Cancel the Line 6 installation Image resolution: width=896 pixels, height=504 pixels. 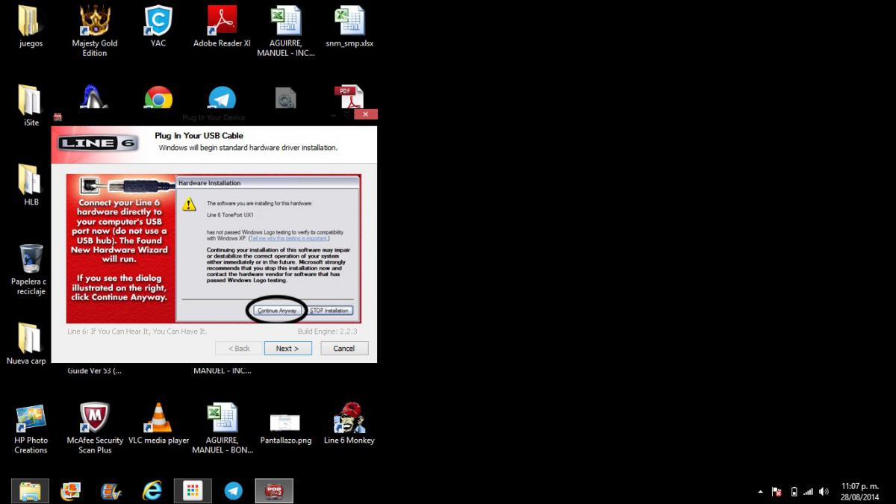click(x=343, y=348)
